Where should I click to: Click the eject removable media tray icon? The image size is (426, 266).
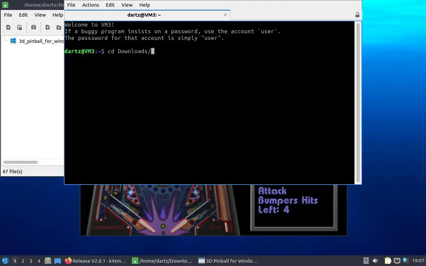tap(366, 261)
